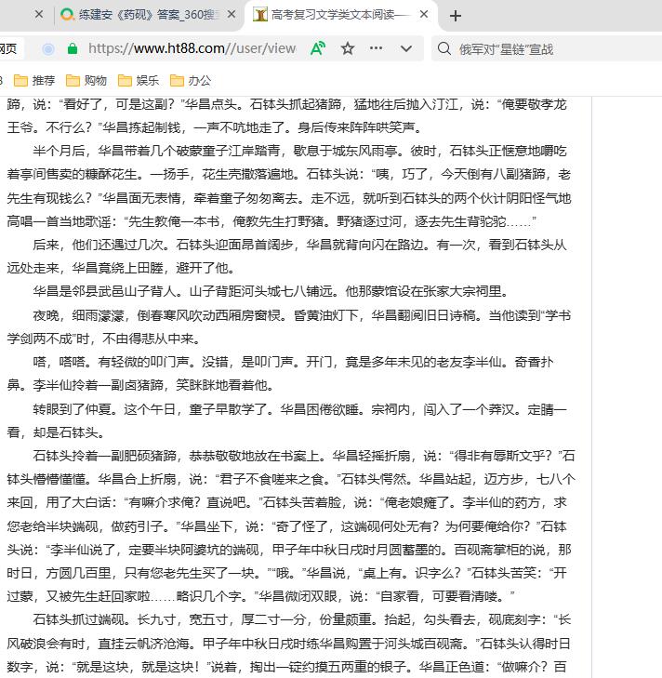Image resolution: width=662 pixels, height=678 pixels.
Task: Click the line 风破浪会有时，直挂云帆济沧海
Action: 289,644
